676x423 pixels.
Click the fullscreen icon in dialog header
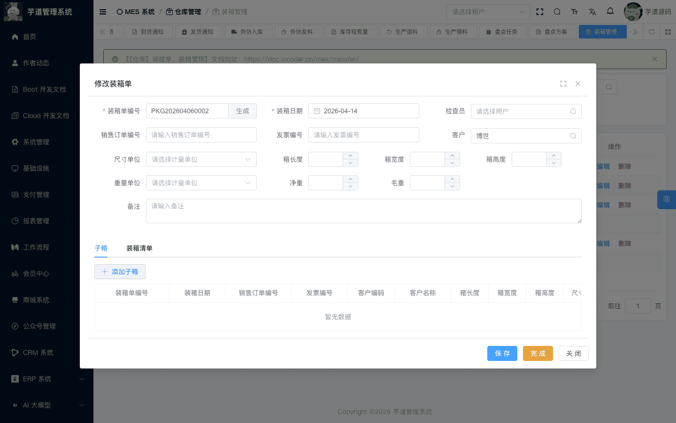click(x=563, y=84)
